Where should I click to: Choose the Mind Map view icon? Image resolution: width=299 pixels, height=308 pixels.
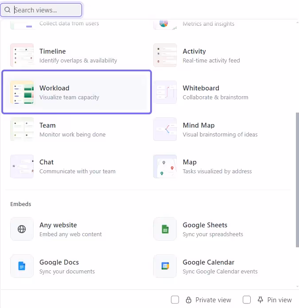click(x=165, y=129)
